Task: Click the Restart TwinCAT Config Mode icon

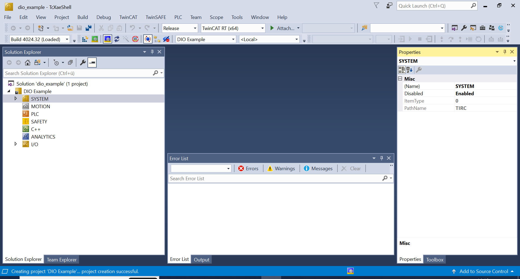Action: pos(108,39)
